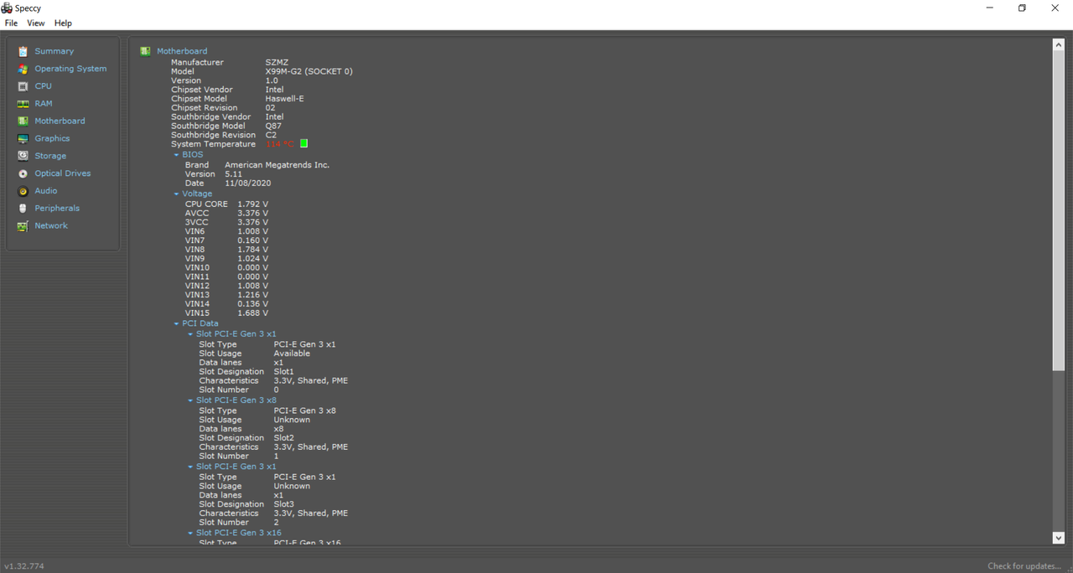Collapse the first Slot PCI-E Gen 3 x1
1073x573 pixels.
pyautogui.click(x=190, y=334)
